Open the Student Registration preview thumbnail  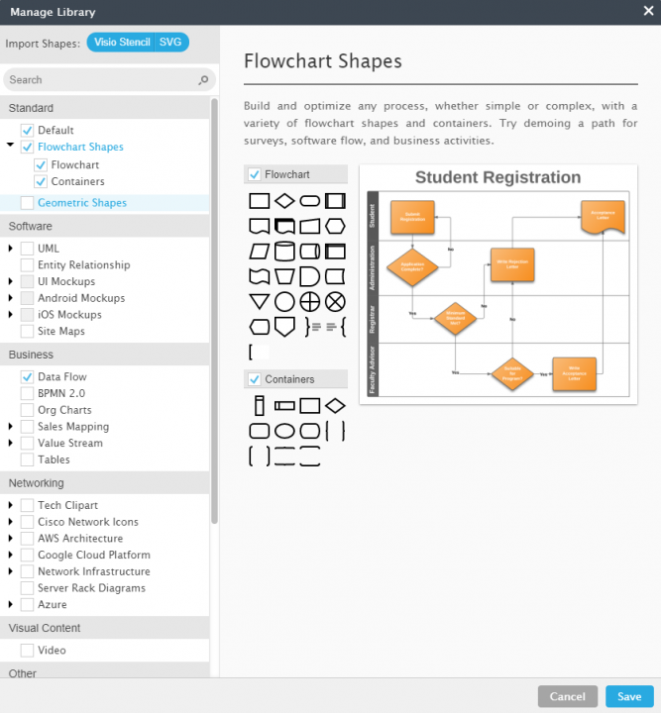pyautogui.click(x=498, y=284)
